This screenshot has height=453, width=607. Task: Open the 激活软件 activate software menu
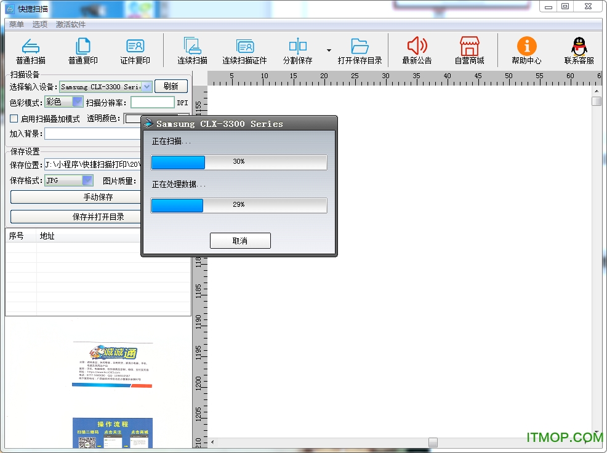point(70,25)
